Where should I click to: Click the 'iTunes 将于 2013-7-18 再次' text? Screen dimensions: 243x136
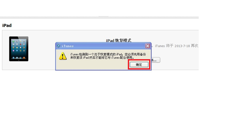176,46
